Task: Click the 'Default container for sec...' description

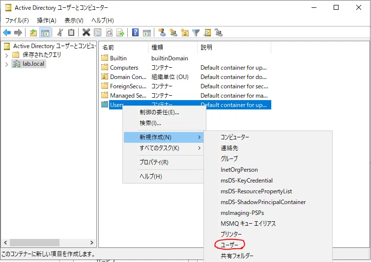Action: point(234,86)
